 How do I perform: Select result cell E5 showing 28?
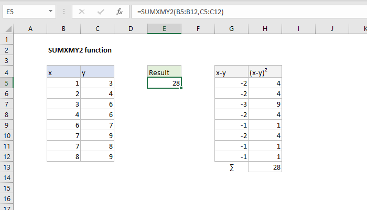click(164, 83)
